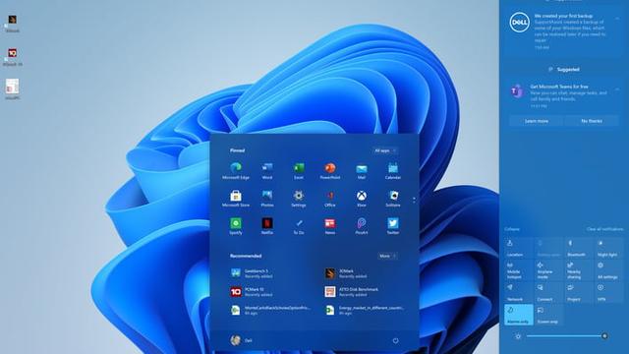Toggle Airplane mode tile
The image size is (629, 354).
[x=548, y=270]
